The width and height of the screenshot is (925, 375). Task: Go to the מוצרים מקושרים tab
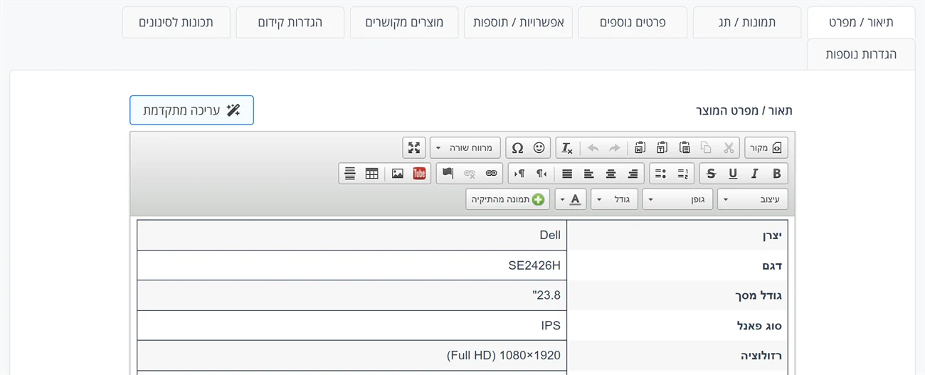(404, 22)
